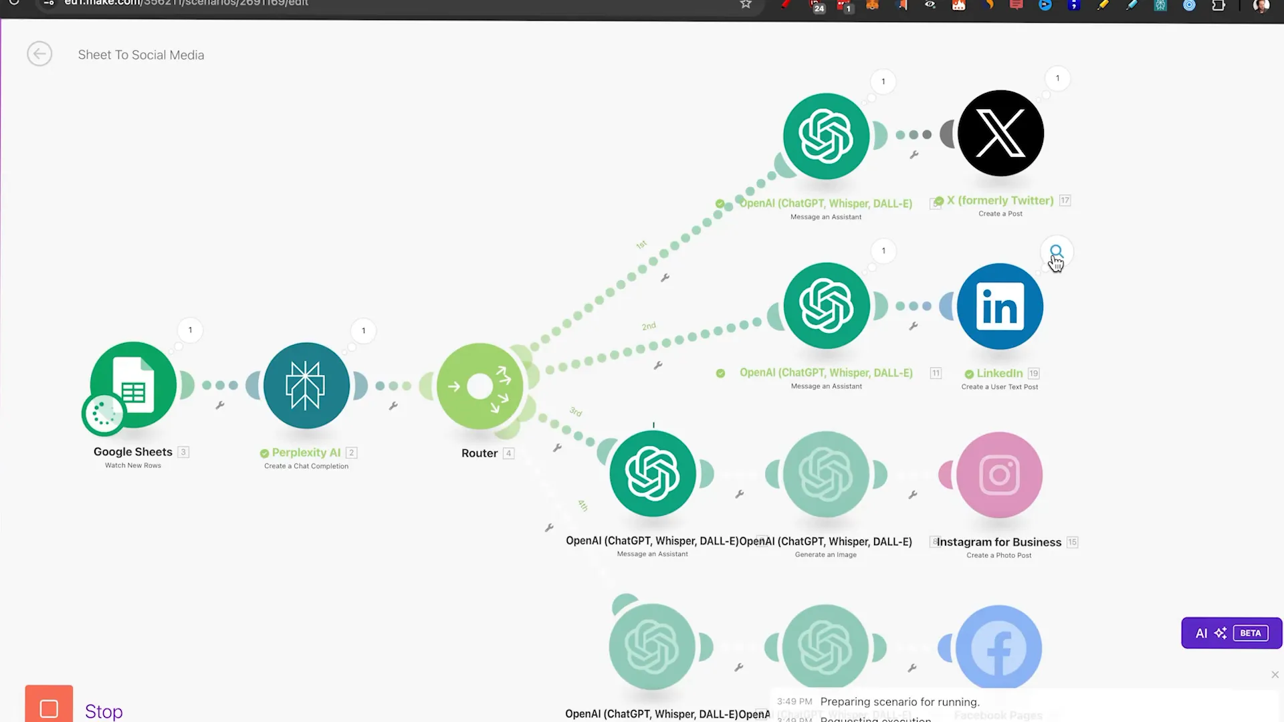Screen dimensions: 1284x722
Task: Click the wrench on the 4th route
Action: point(549,528)
